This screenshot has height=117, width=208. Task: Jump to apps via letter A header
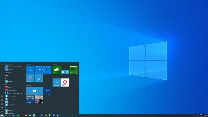pos(5,84)
